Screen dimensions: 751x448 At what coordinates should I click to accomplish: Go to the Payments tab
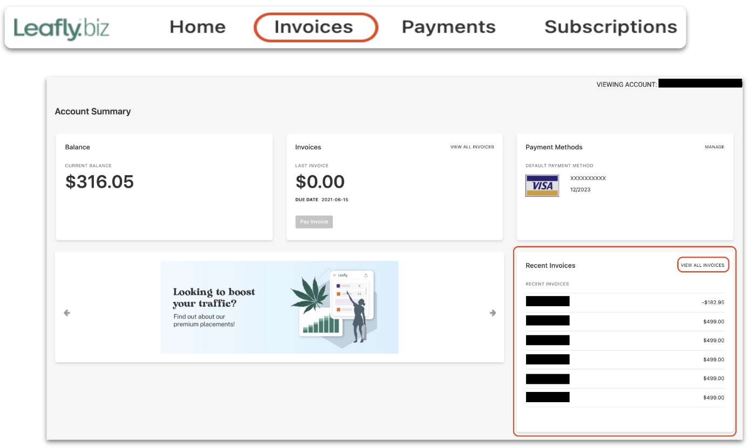pyautogui.click(x=448, y=27)
